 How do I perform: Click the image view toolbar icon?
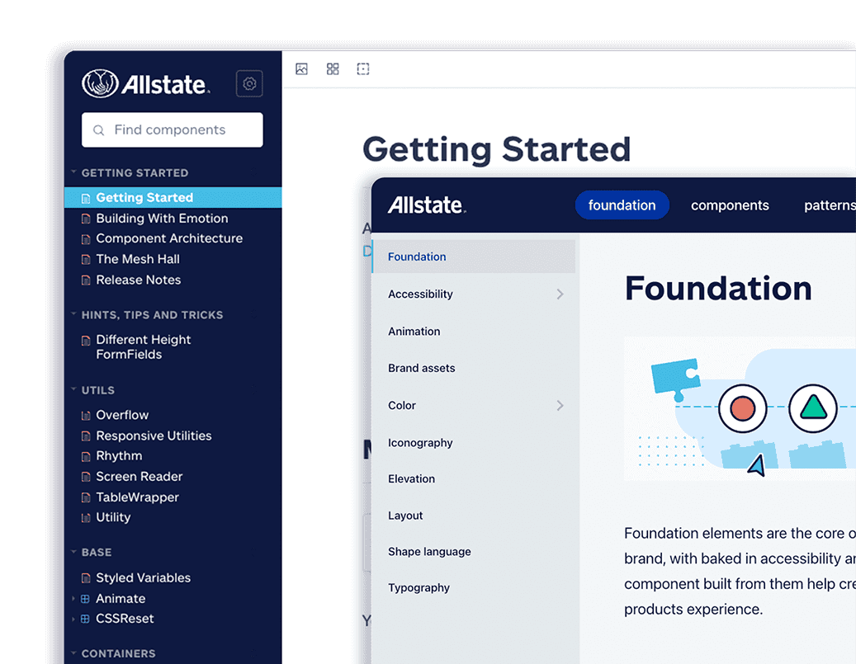(x=302, y=68)
